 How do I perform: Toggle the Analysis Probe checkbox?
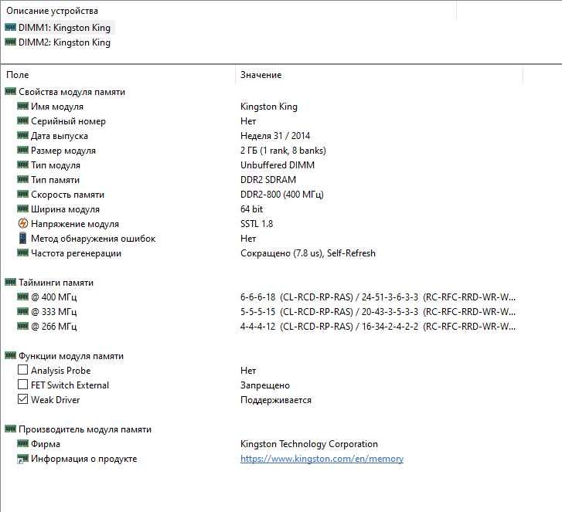pos(22,370)
